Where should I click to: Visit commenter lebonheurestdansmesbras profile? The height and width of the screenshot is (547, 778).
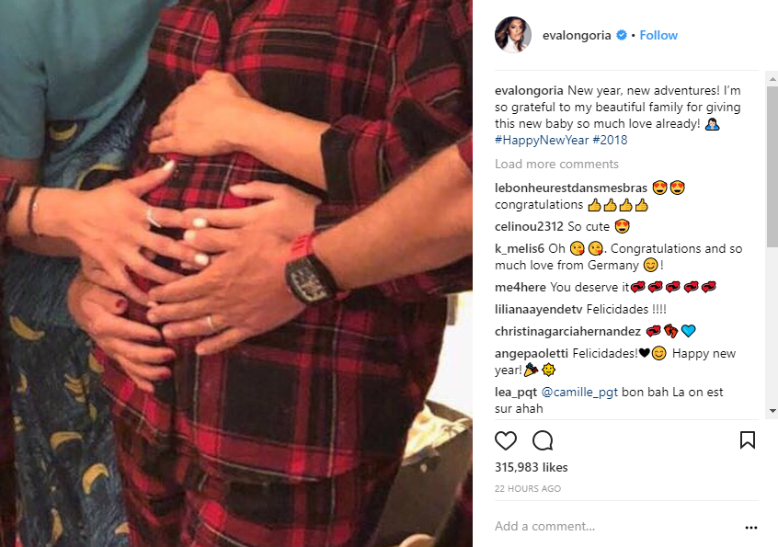pyautogui.click(x=571, y=188)
